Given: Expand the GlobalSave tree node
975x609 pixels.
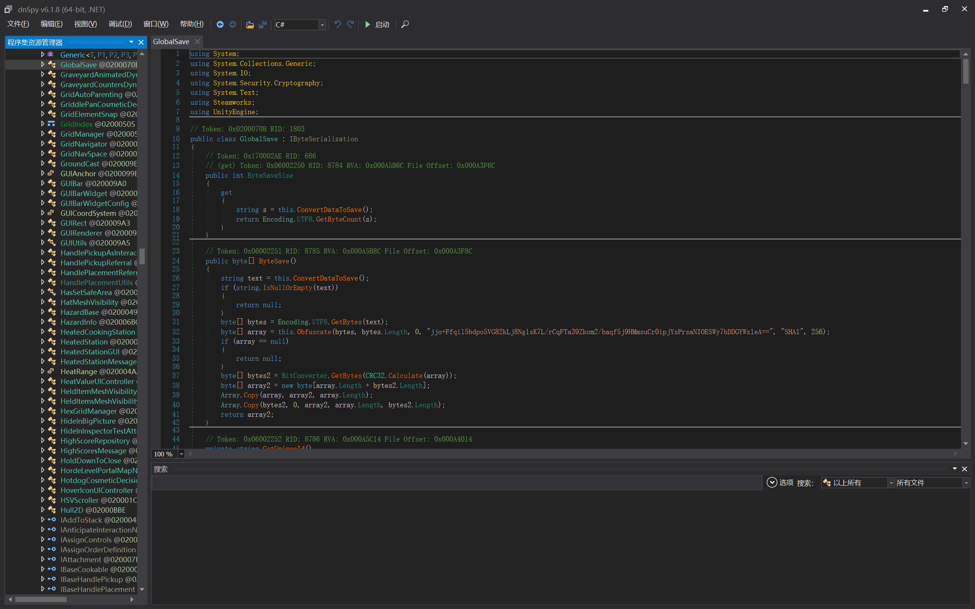Looking at the screenshot, I should point(43,64).
